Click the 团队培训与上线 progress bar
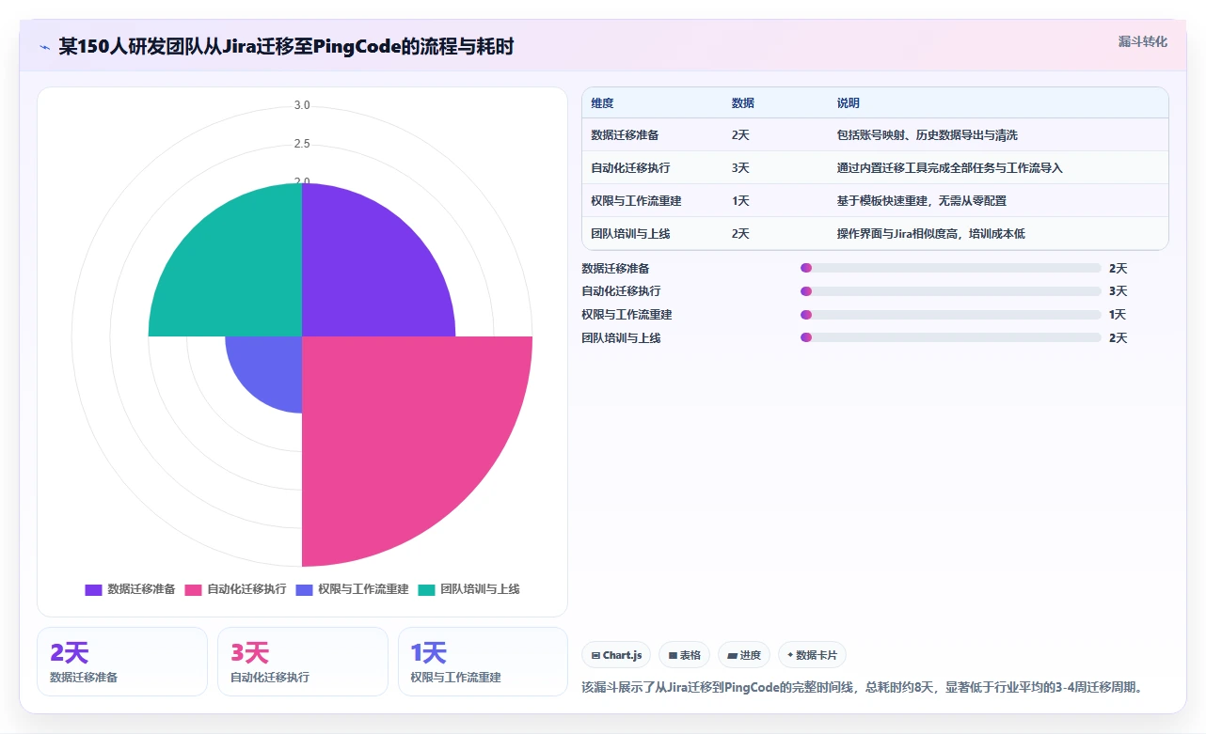 pyautogui.click(x=950, y=337)
